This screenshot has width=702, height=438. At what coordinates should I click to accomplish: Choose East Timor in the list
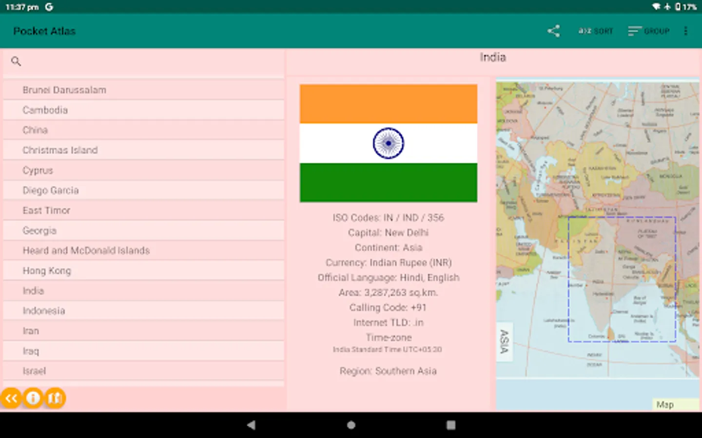pos(144,210)
